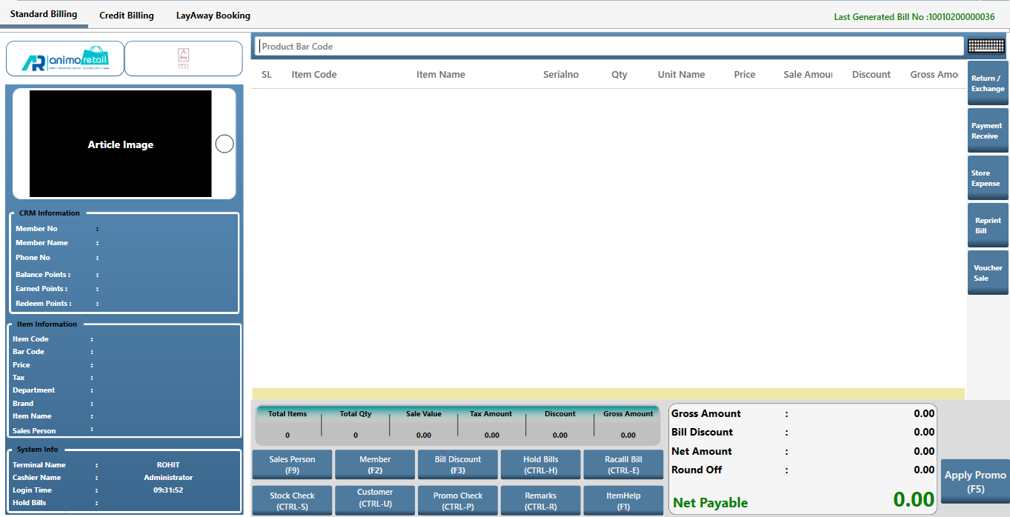Click the Sale Amount column header

point(808,74)
